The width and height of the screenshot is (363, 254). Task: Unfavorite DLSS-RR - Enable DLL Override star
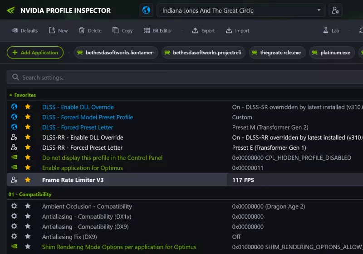coord(28,137)
